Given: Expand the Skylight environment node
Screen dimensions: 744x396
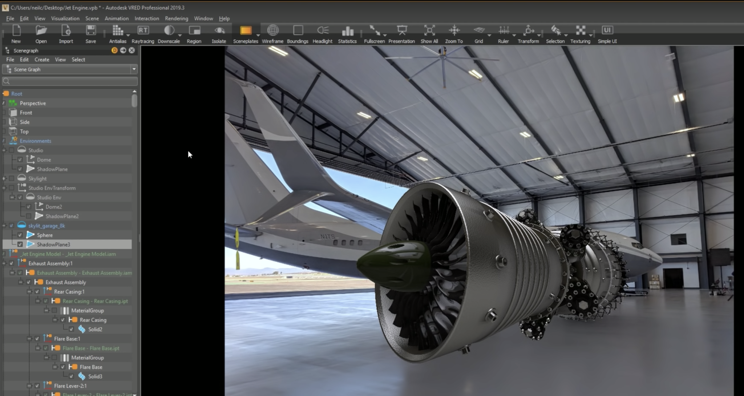Looking at the screenshot, I should pyautogui.click(x=4, y=179).
